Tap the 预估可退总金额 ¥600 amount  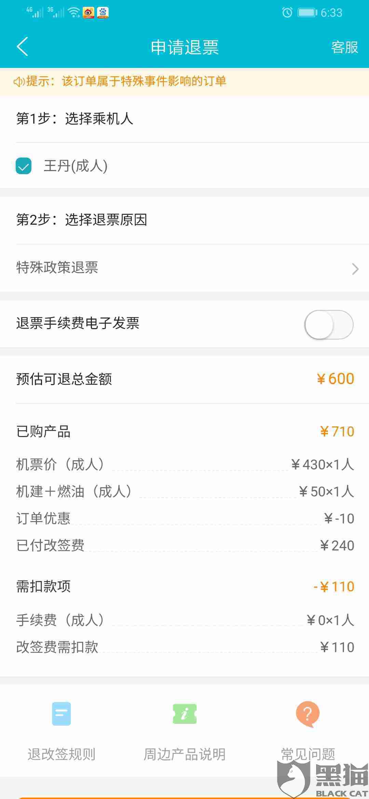pyautogui.click(x=336, y=379)
